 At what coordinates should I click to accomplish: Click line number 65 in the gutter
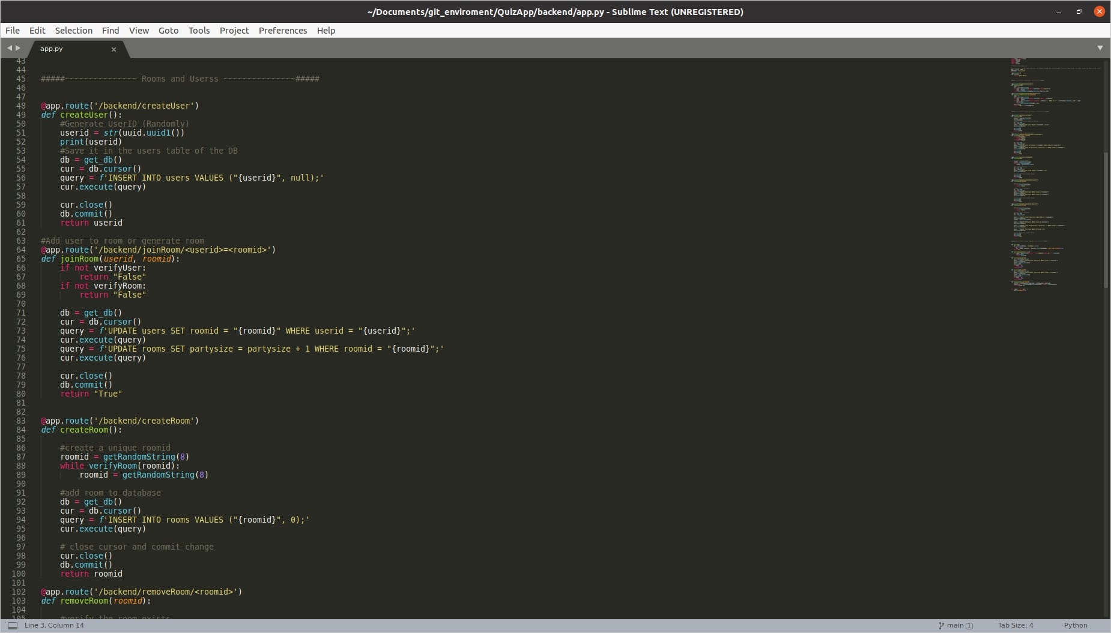(21, 259)
